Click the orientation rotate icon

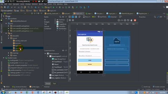(x=80, y=17)
